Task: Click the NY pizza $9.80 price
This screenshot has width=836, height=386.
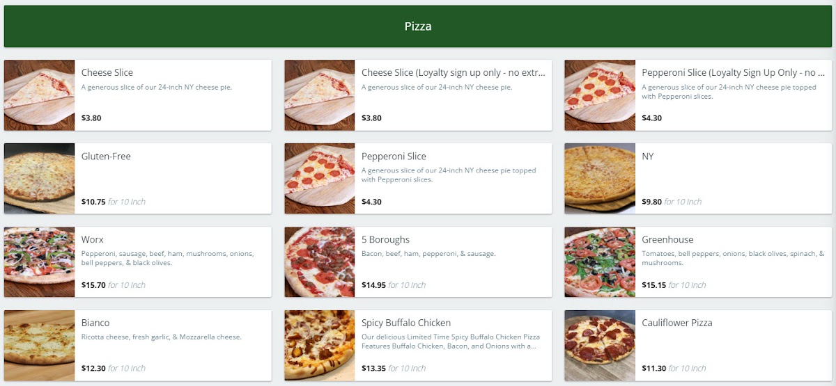Action: pos(652,202)
